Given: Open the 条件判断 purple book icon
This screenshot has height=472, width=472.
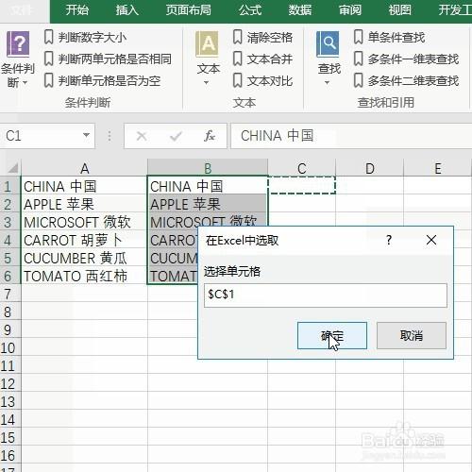Looking at the screenshot, I should [18, 44].
